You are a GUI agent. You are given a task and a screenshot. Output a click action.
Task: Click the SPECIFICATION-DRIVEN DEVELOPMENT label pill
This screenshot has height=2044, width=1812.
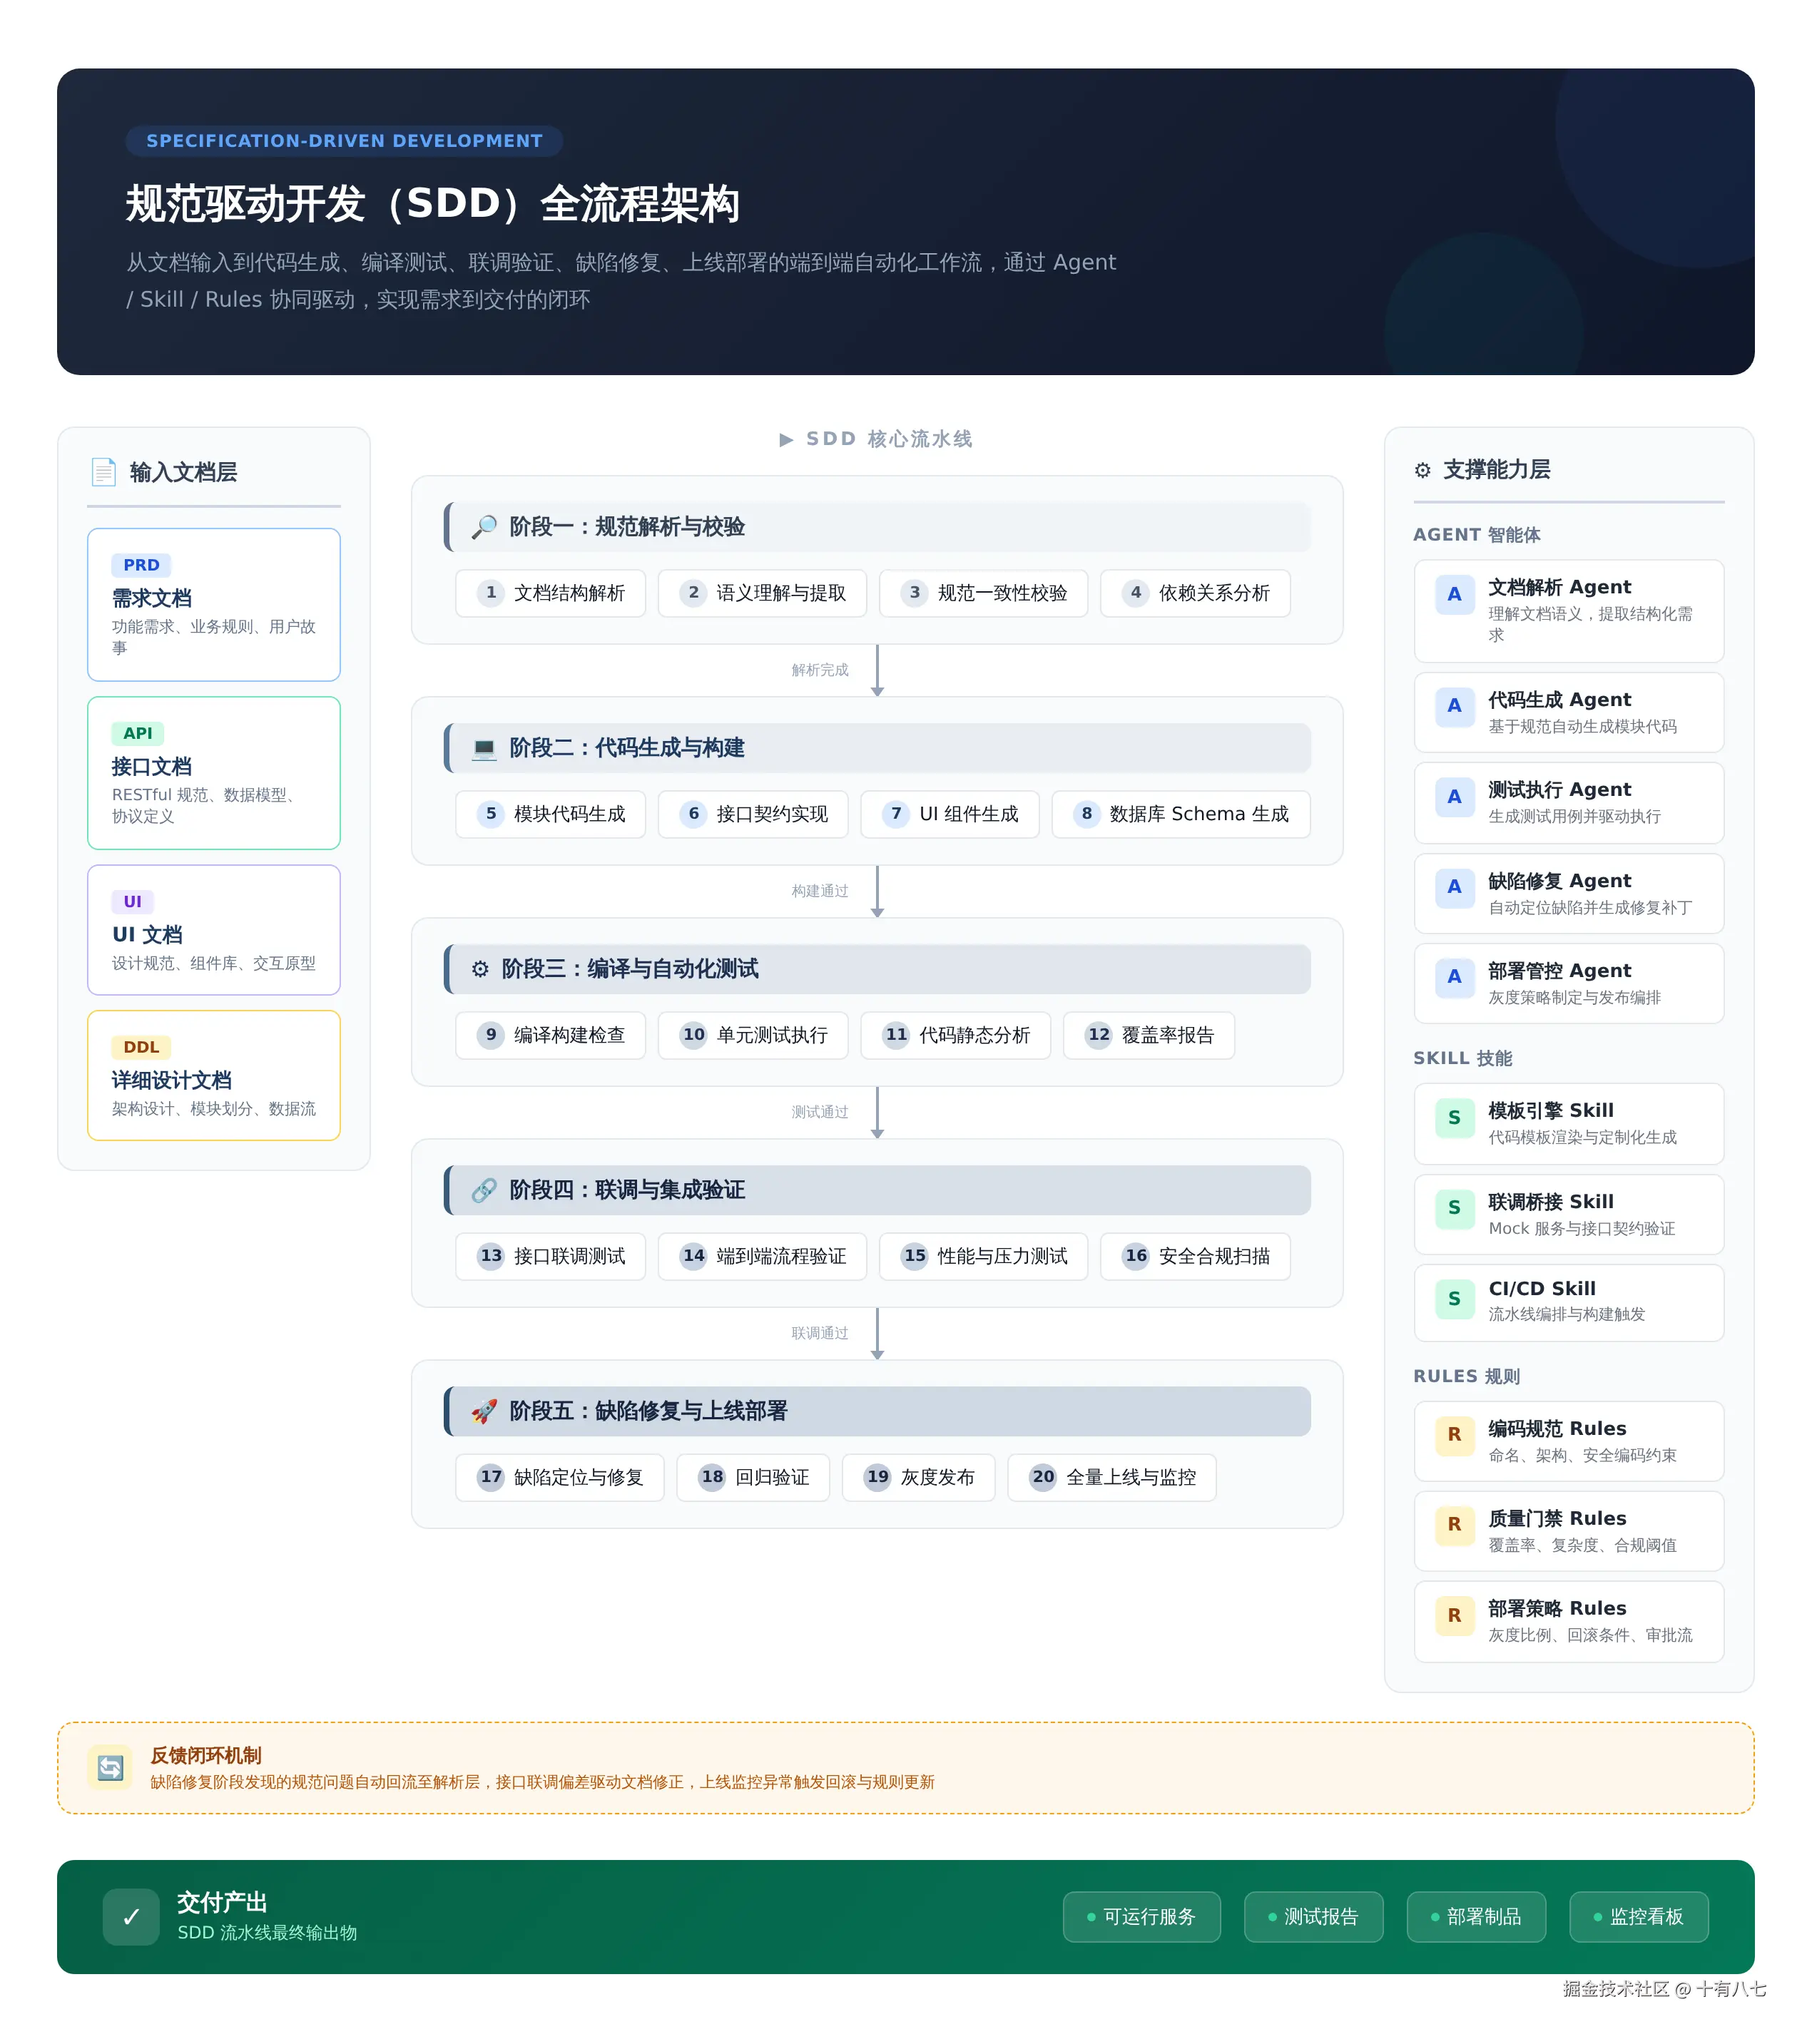click(x=344, y=141)
